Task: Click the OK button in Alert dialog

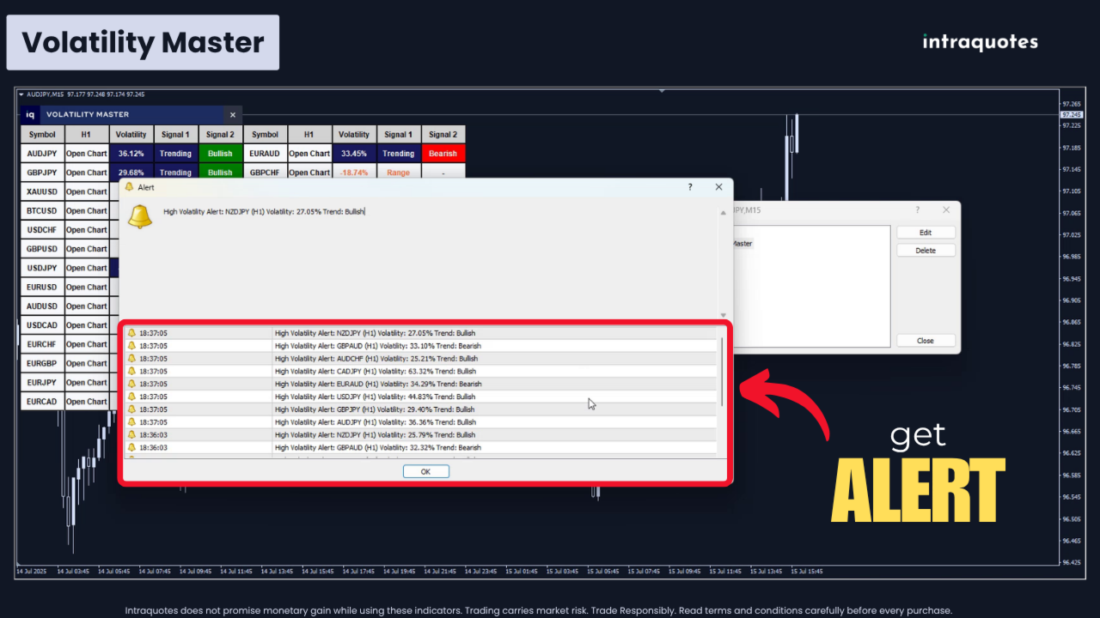Action: click(425, 471)
